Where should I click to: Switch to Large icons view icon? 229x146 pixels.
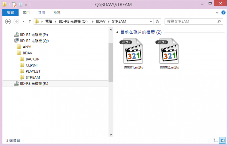[222, 140]
